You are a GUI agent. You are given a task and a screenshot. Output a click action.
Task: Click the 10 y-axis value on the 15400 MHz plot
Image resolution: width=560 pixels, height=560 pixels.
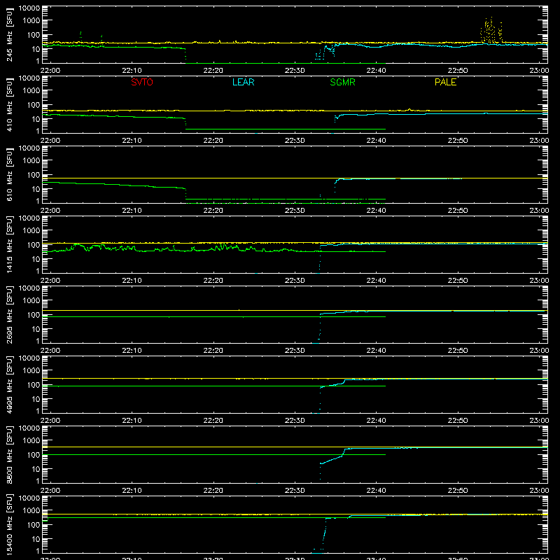(x=36, y=539)
